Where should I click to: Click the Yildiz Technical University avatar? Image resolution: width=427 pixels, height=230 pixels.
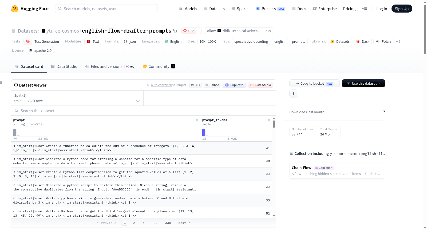click(x=219, y=31)
